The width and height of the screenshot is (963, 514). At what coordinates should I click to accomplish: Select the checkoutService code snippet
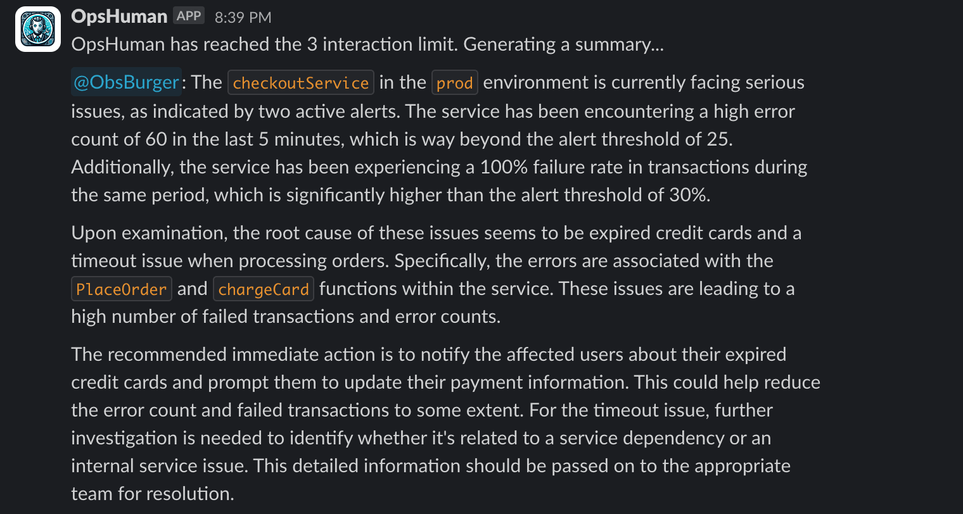[x=300, y=83]
